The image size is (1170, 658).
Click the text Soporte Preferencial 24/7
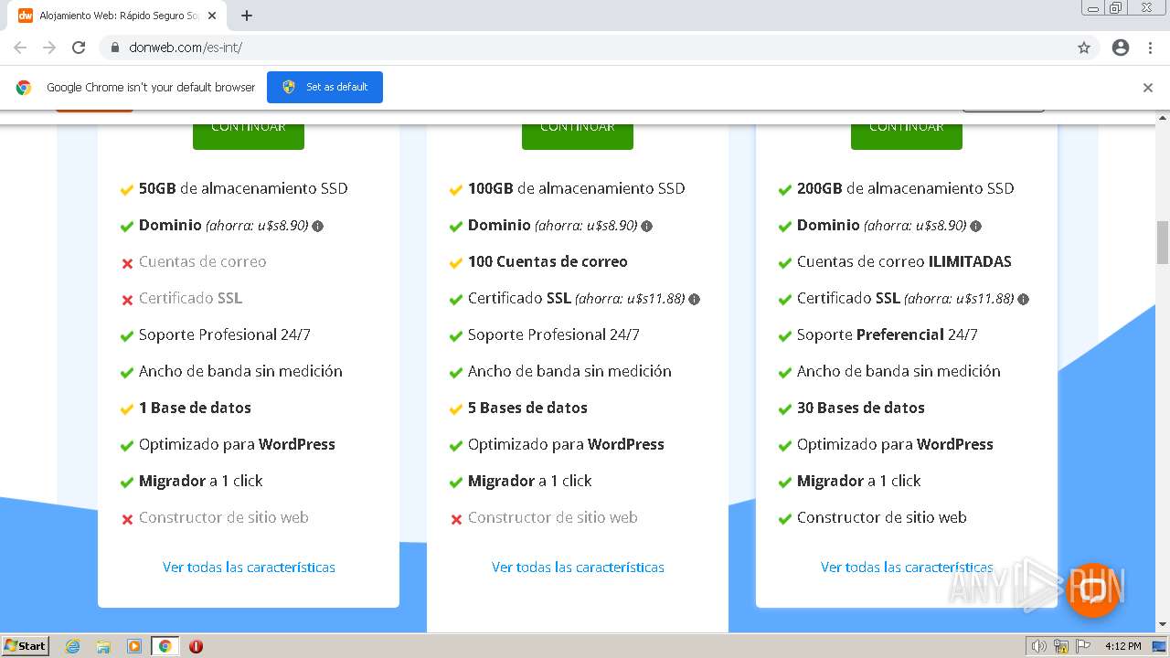(x=888, y=334)
